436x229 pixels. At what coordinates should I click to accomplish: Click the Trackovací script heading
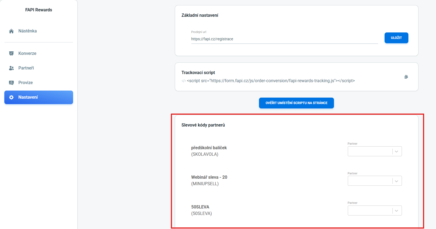[x=198, y=73]
